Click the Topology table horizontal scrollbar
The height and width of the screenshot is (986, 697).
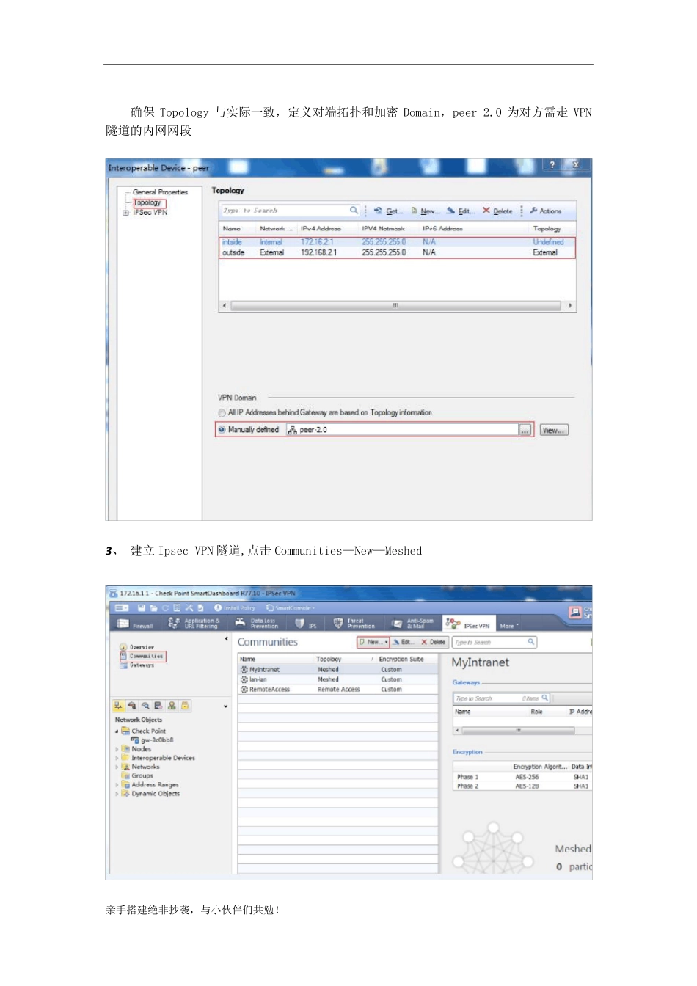[x=396, y=305]
